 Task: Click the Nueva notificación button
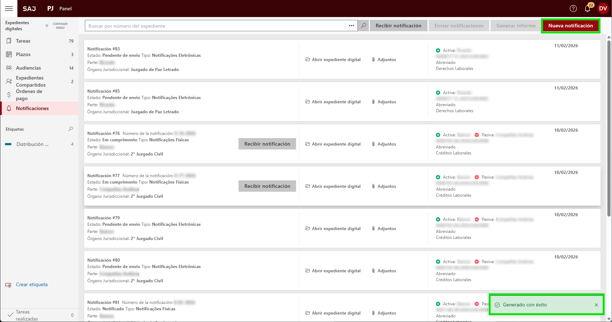tap(570, 26)
